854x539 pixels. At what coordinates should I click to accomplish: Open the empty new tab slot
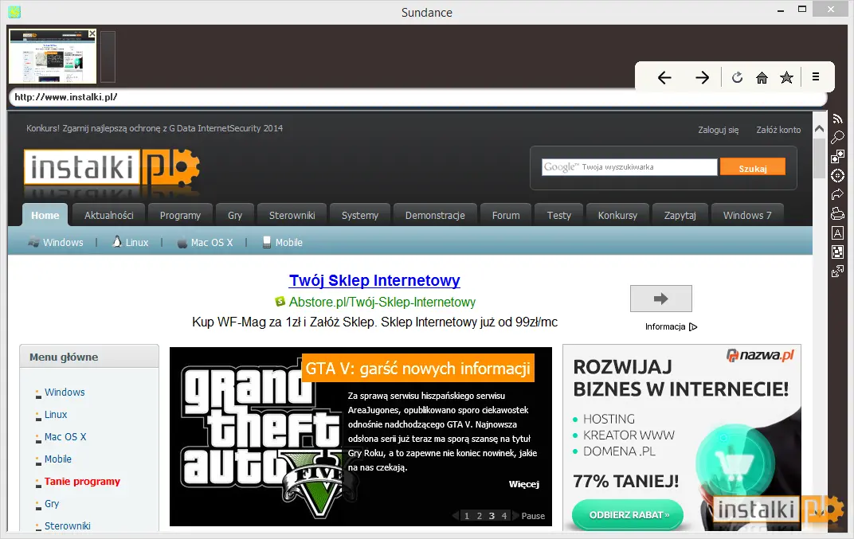(x=108, y=57)
